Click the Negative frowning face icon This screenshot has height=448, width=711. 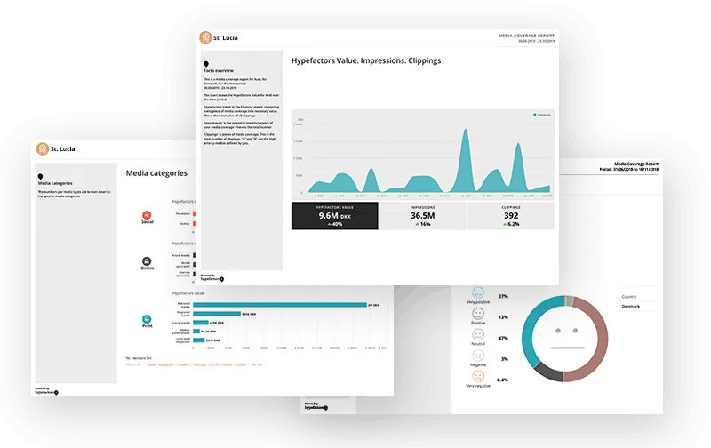(478, 356)
